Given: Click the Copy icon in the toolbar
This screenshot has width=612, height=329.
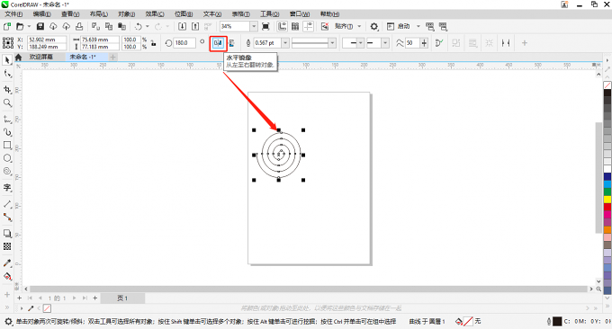Looking at the screenshot, I should pyautogui.click(x=109, y=26).
